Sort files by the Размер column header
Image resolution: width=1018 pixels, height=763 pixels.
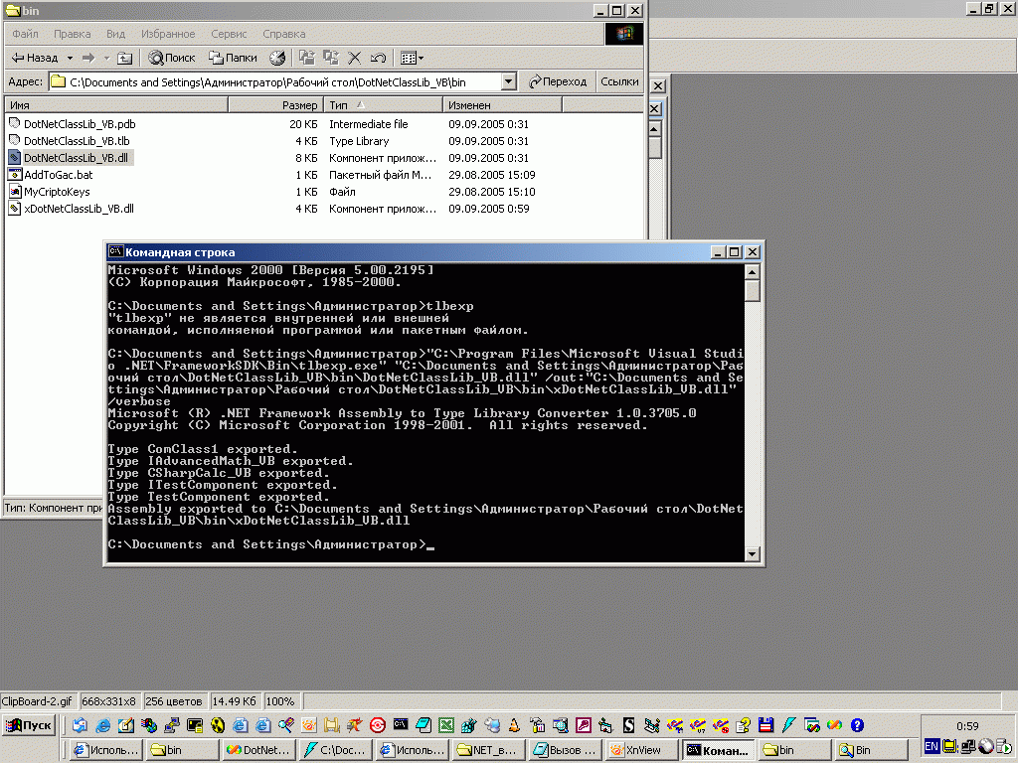pos(276,105)
